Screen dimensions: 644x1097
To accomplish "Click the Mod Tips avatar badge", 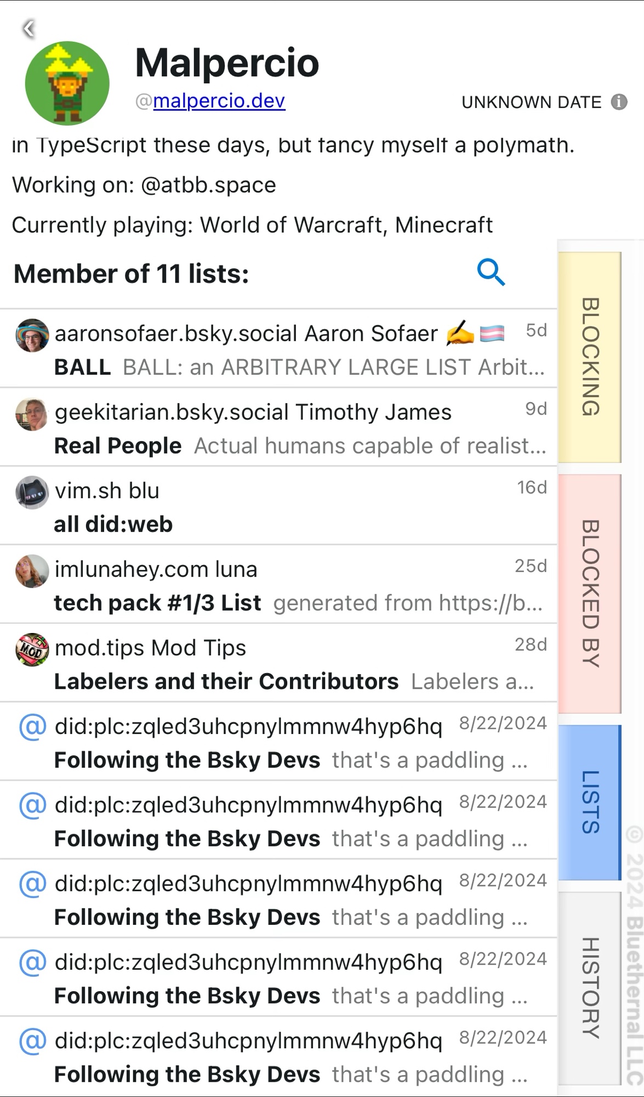I will tap(32, 649).
